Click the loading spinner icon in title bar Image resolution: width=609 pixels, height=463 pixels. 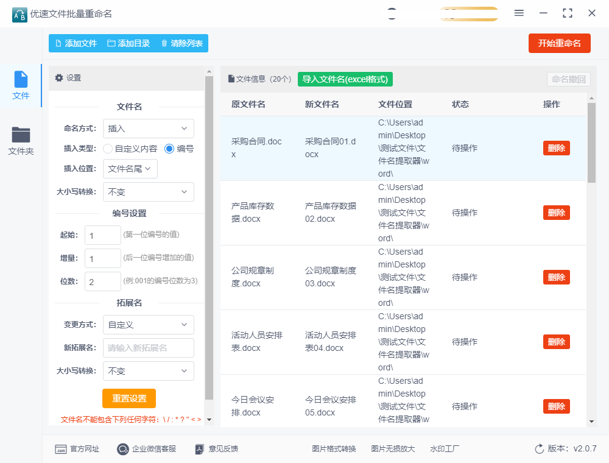392,13
